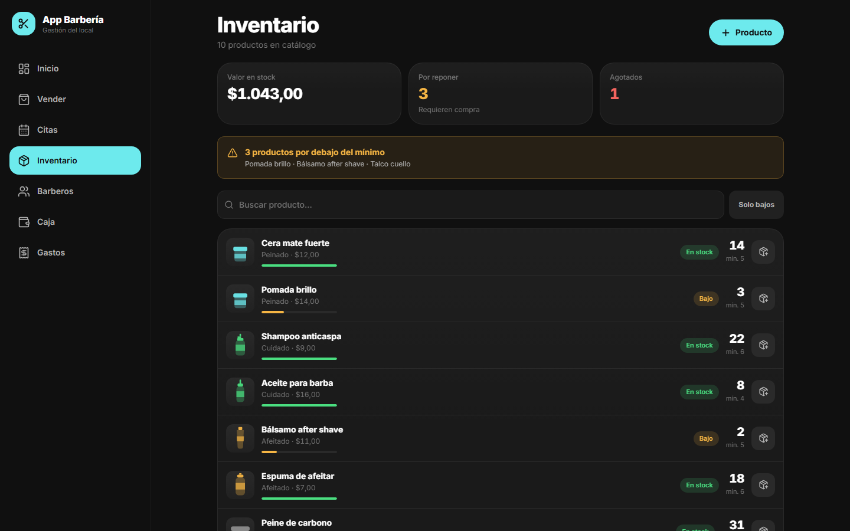Click the Pomada brillo jar thumbnail
Image resolution: width=850 pixels, height=531 pixels.
click(240, 299)
